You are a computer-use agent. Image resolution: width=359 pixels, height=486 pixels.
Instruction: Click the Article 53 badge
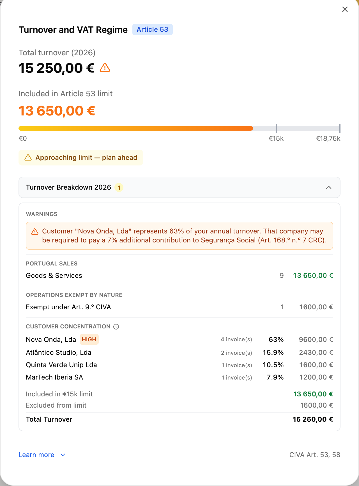[153, 29]
